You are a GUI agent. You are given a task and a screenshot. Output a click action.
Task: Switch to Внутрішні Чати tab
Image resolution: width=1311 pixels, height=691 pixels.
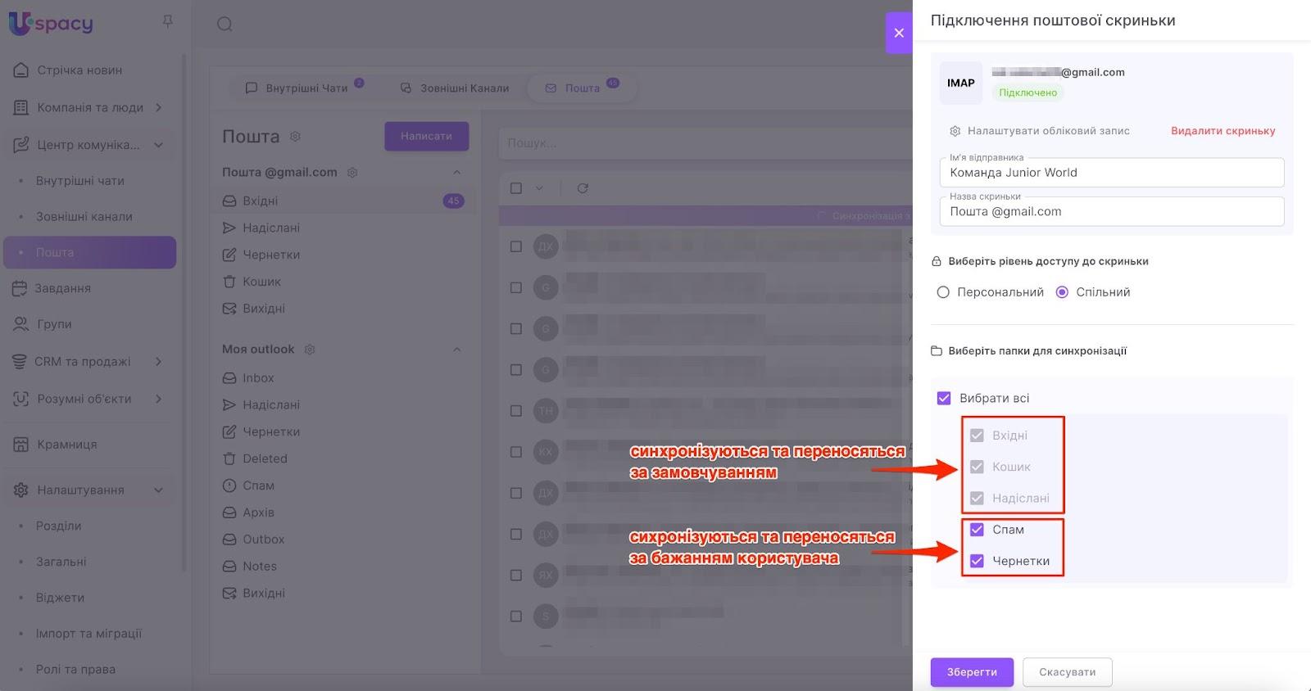point(305,88)
